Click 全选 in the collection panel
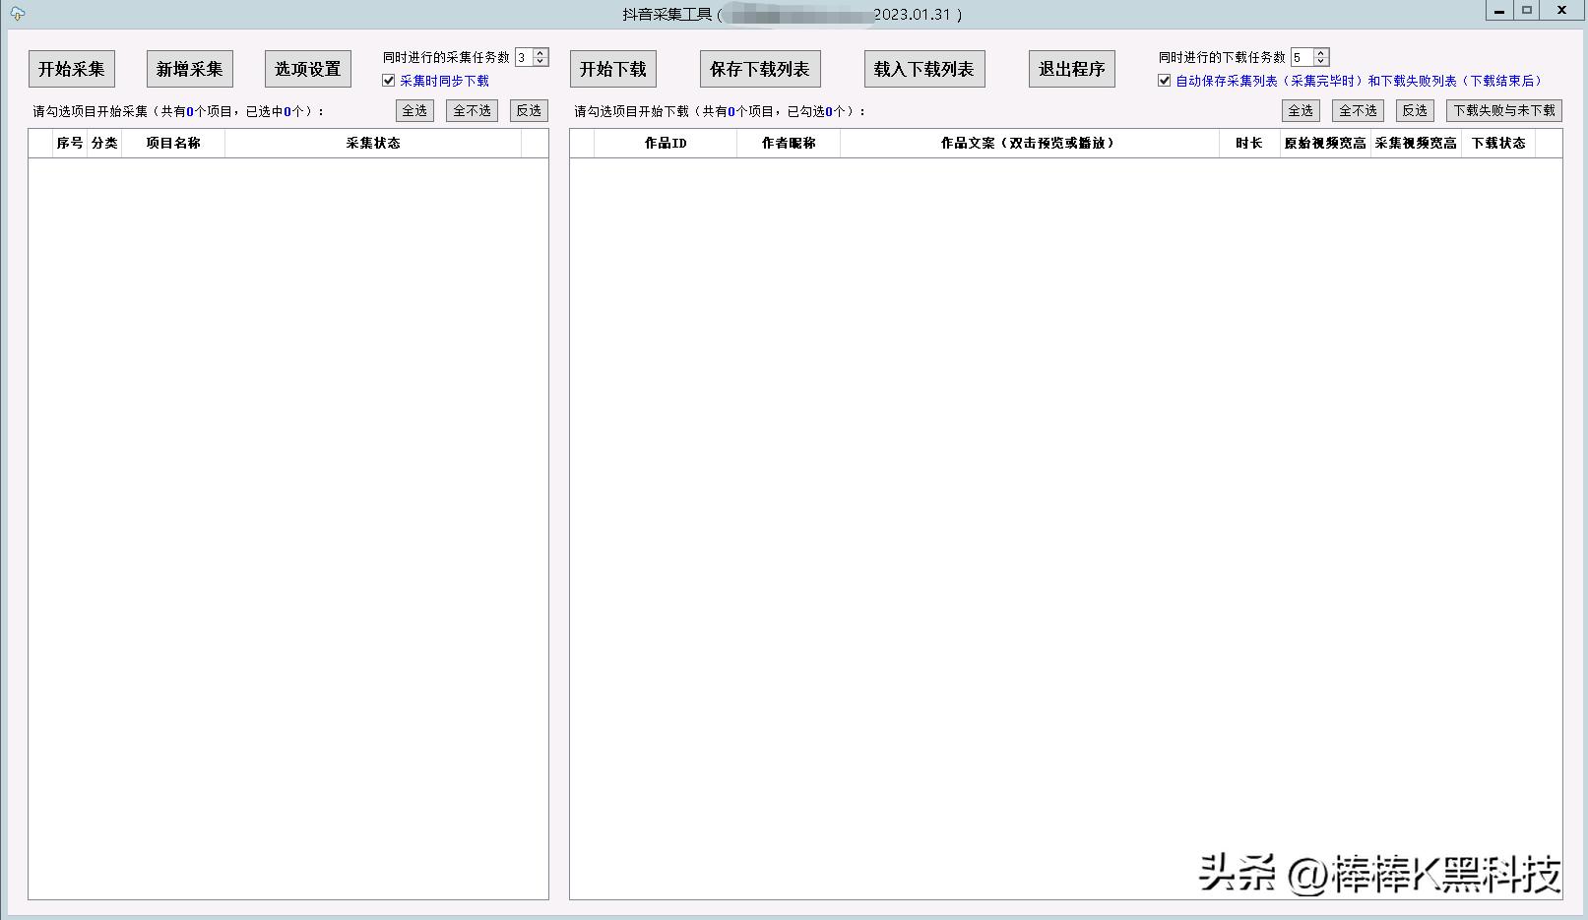This screenshot has height=920, width=1588. tap(413, 110)
